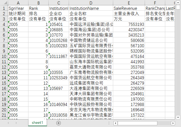Click the 万元 unit cell
This screenshot has width=181, height=127.
tap(129, 19)
